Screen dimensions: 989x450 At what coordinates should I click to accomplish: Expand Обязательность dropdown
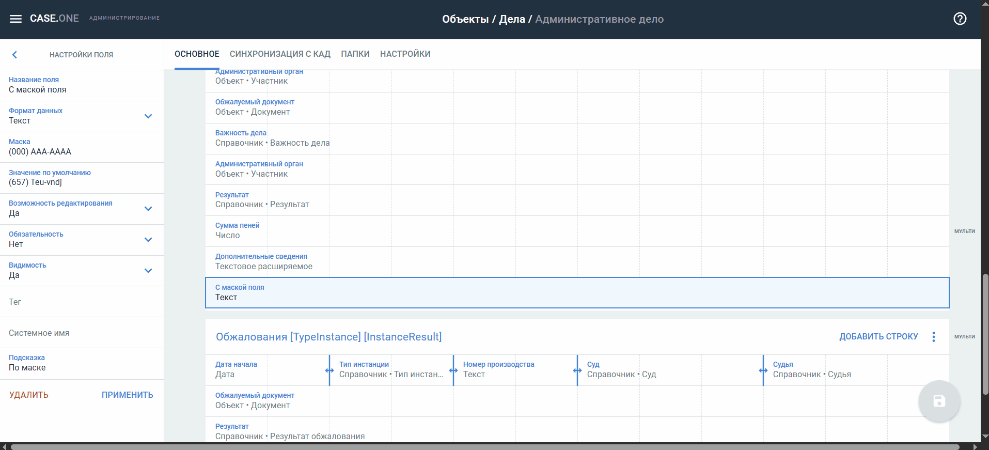point(148,240)
